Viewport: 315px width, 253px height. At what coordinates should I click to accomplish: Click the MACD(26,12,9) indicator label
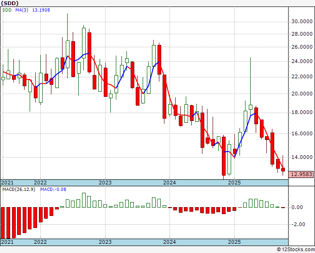(x=19, y=190)
